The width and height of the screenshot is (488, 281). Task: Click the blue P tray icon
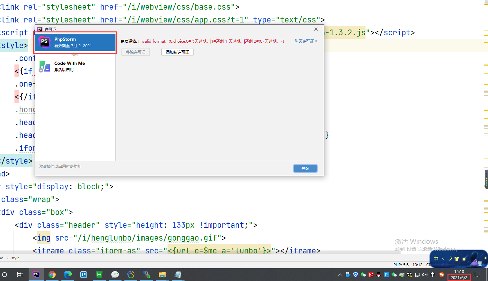pyautogui.click(x=386, y=275)
